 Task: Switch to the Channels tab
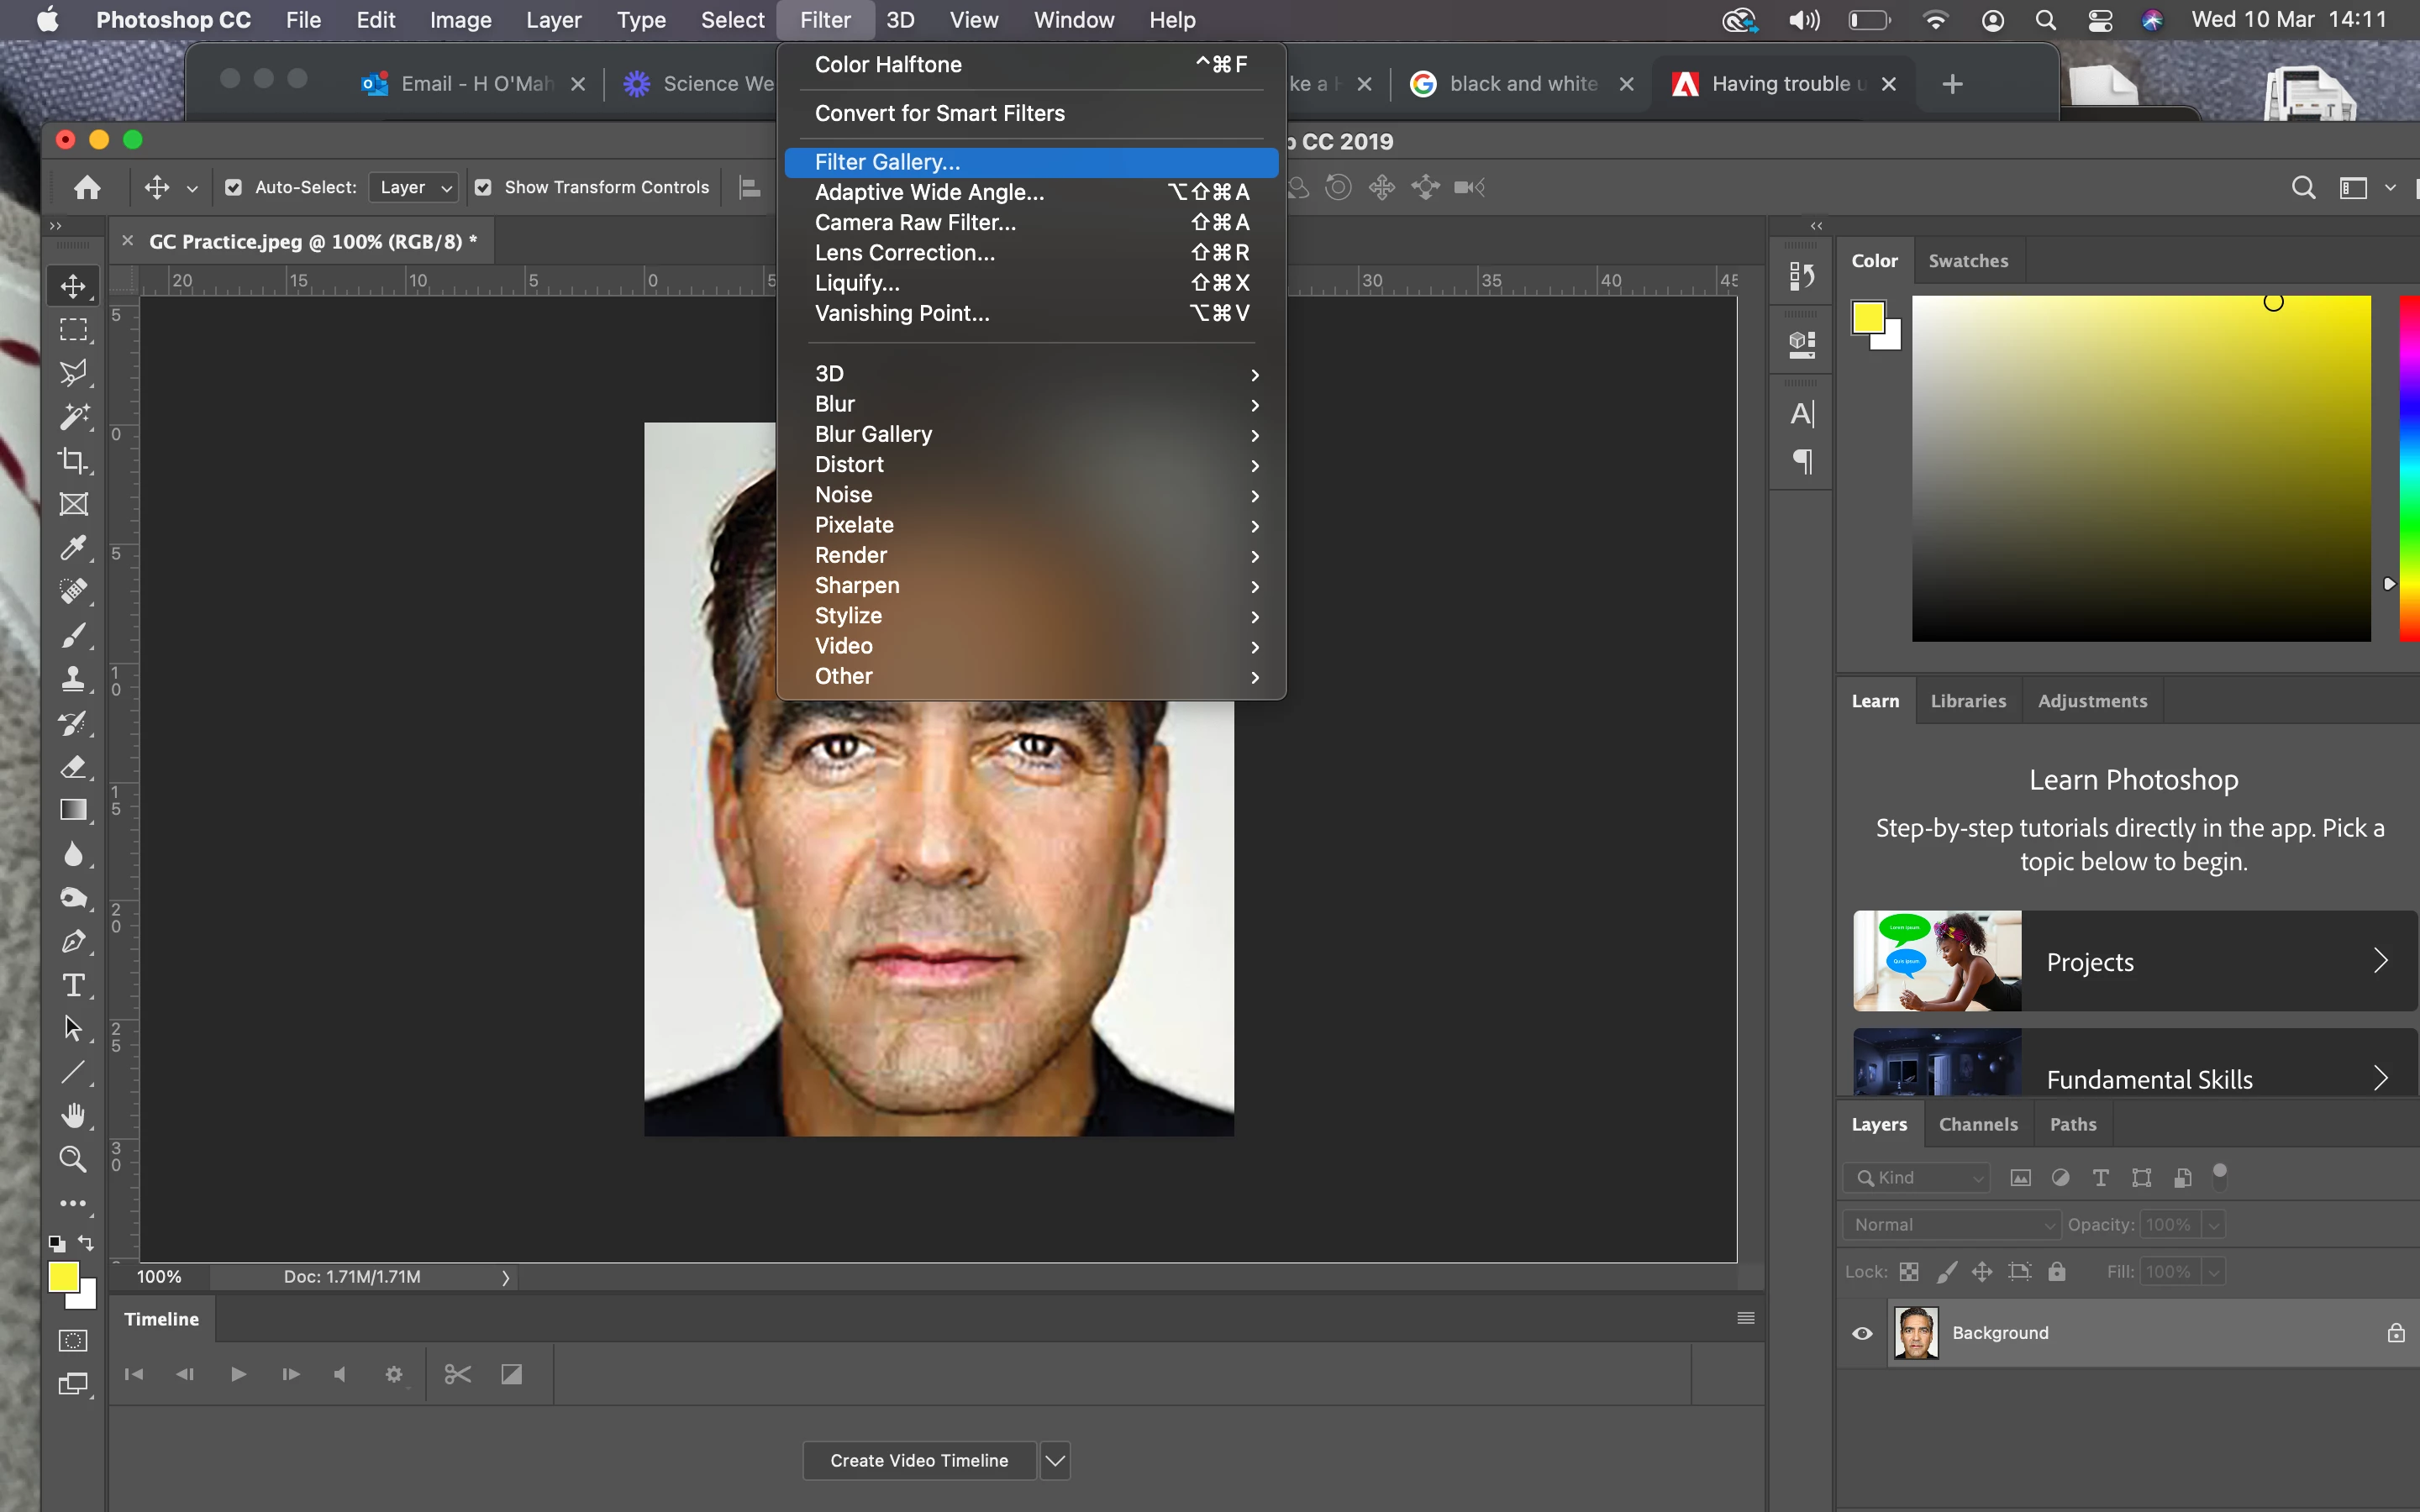click(x=1977, y=1124)
